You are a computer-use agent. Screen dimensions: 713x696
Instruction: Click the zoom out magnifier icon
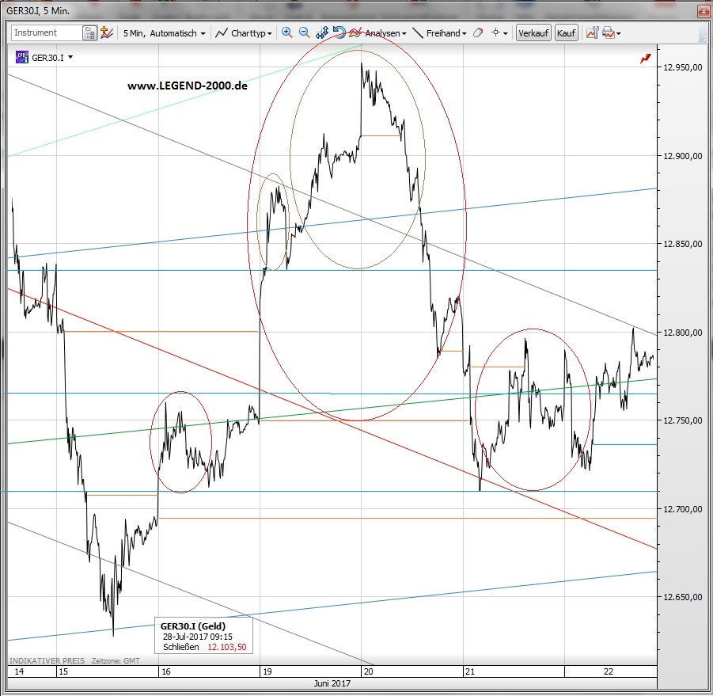(x=304, y=33)
